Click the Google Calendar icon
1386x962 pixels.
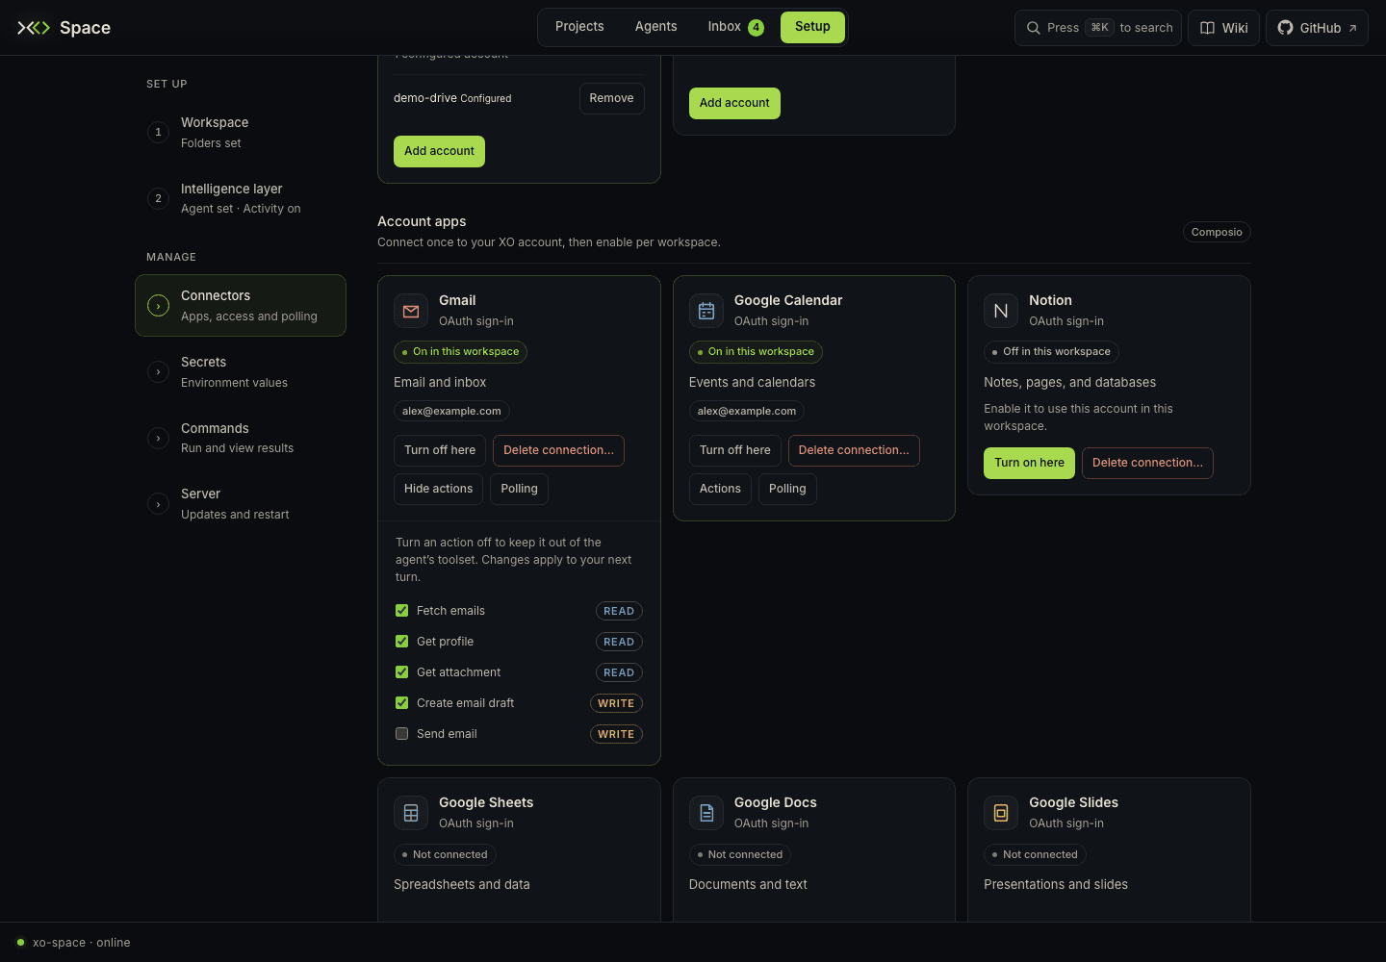coord(706,311)
